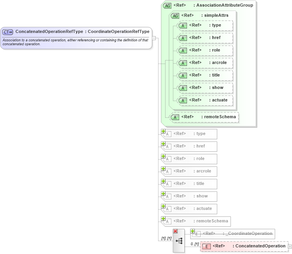
Task: Select greyed ': type' attribute label
Action: 199,133
